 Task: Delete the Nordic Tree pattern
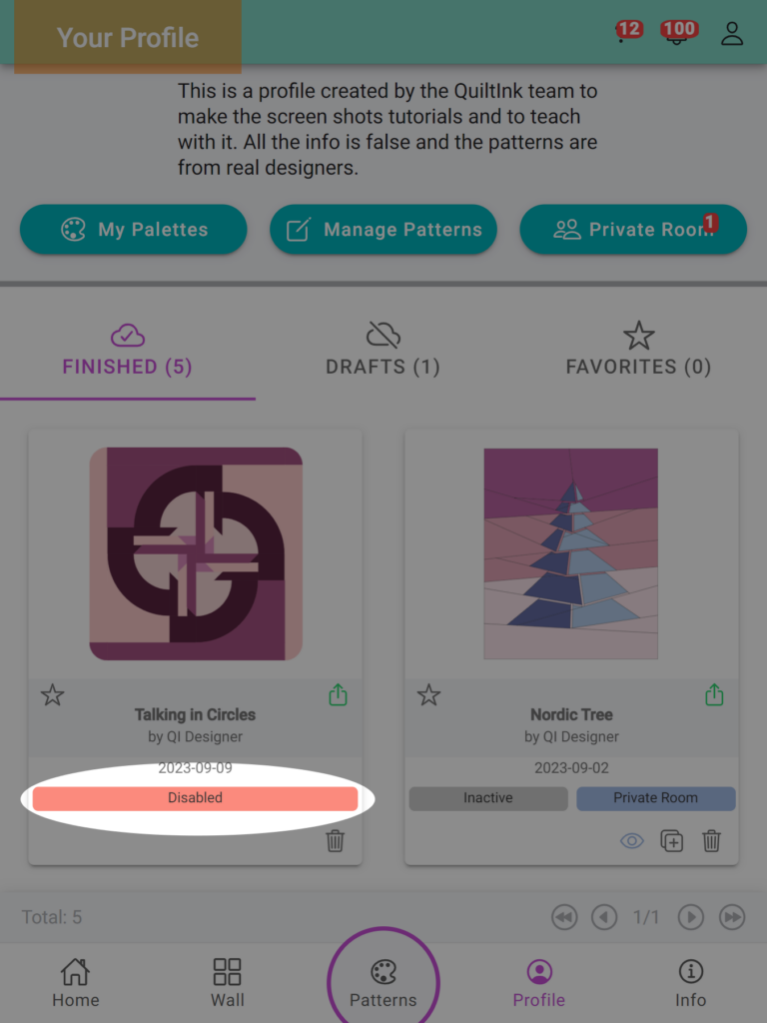tap(711, 841)
